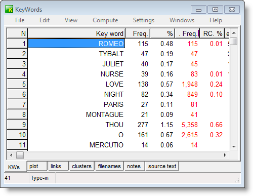Image resolution: width=253 pixels, height=196 pixels.
Task: Click the % column header
Action: 162,33
